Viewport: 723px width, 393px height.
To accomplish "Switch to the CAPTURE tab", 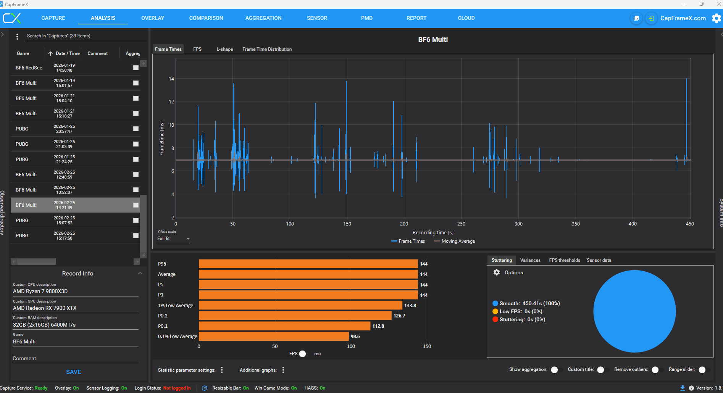I will [x=53, y=18].
